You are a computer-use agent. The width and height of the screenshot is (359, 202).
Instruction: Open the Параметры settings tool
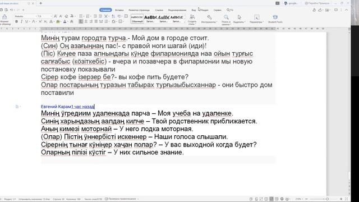(x=257, y=19)
